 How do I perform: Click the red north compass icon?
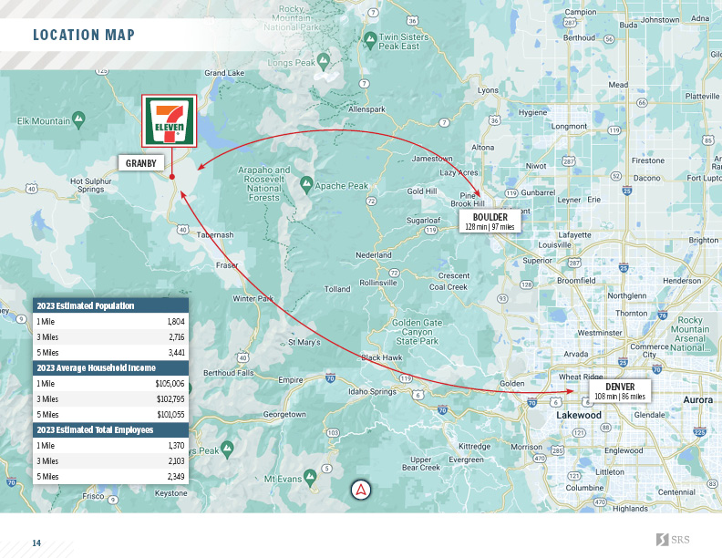point(360,491)
